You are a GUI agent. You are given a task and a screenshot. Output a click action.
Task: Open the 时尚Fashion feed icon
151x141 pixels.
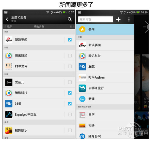click(x=82, y=77)
